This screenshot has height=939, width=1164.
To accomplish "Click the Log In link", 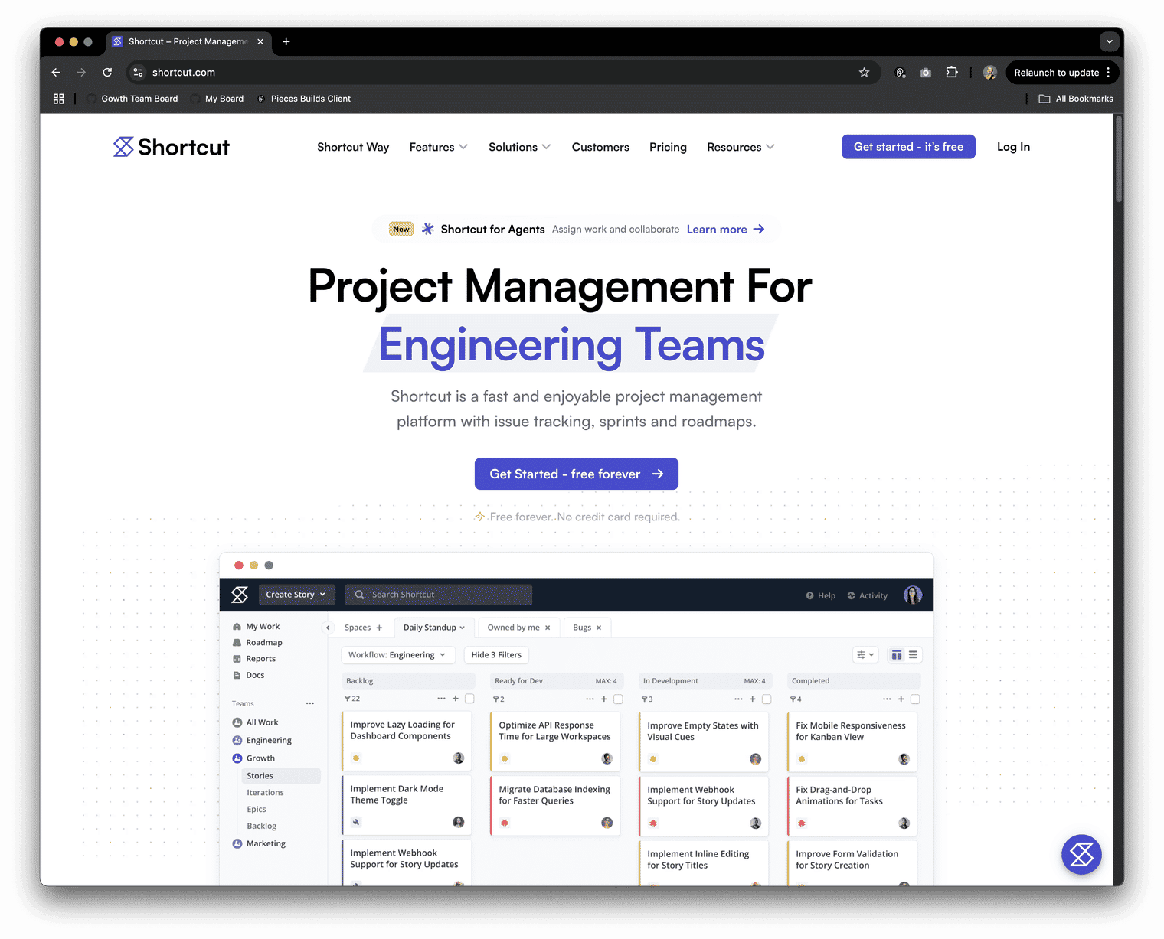I will [1013, 147].
